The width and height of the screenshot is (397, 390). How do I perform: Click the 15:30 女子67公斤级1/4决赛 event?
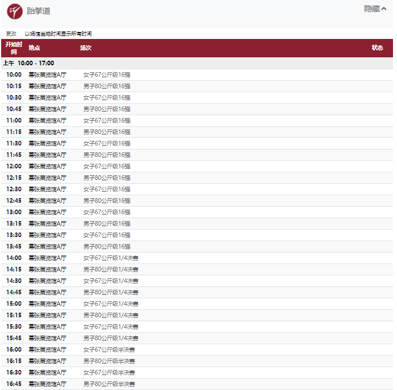tap(111, 326)
